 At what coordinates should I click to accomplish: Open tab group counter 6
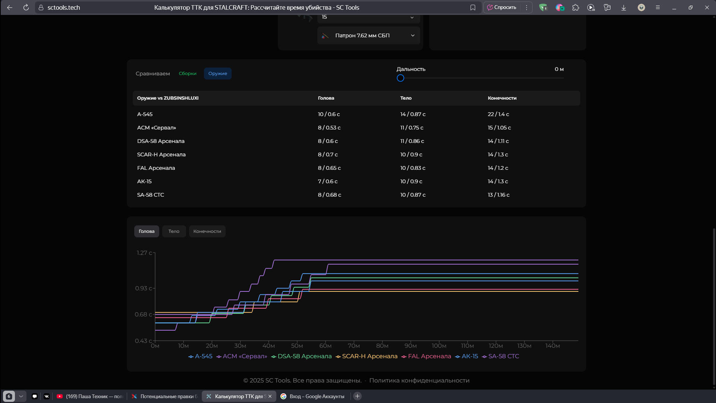(9, 396)
